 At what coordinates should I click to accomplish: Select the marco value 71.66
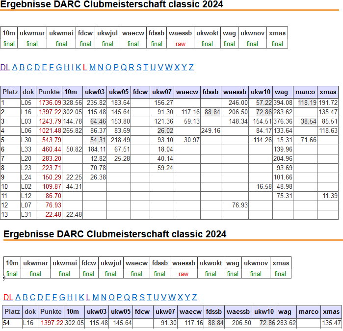(309, 140)
